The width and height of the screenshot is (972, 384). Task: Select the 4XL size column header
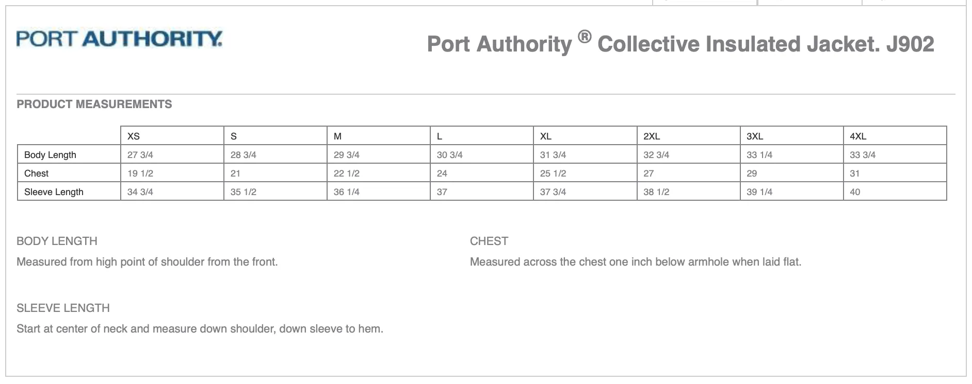(x=858, y=136)
